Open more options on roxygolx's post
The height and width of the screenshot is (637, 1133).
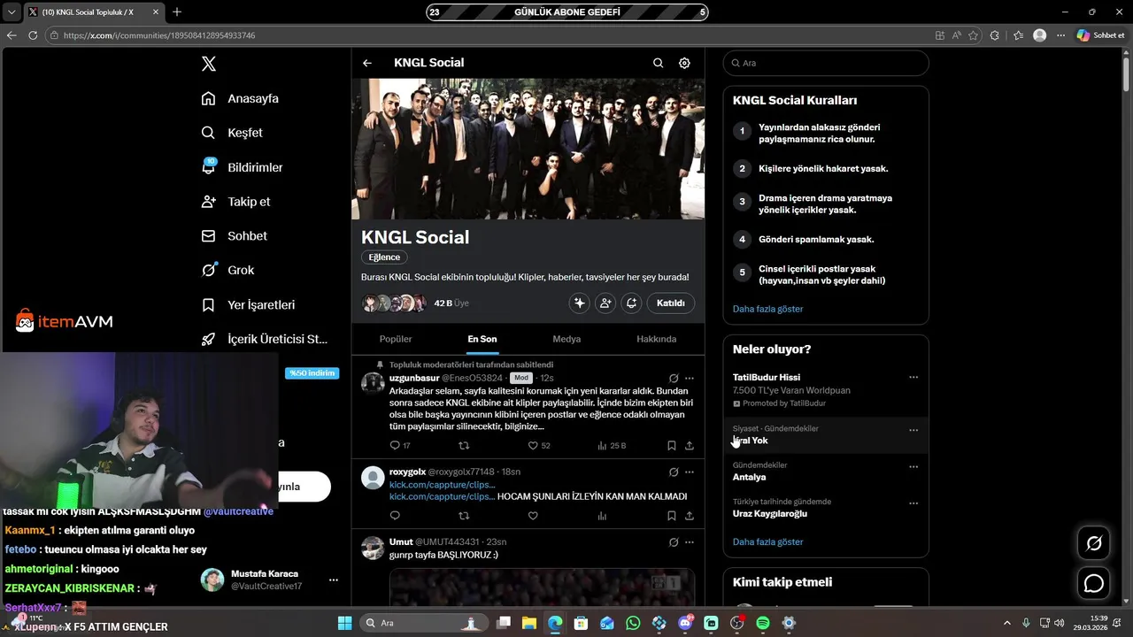pos(690,472)
